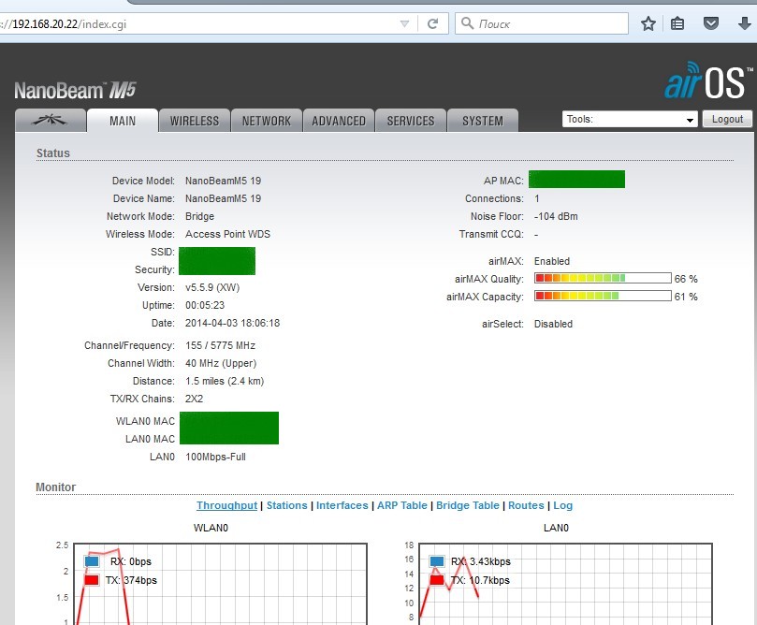Select the Network Mode value Bridge
The height and width of the screenshot is (625, 757).
(x=200, y=216)
